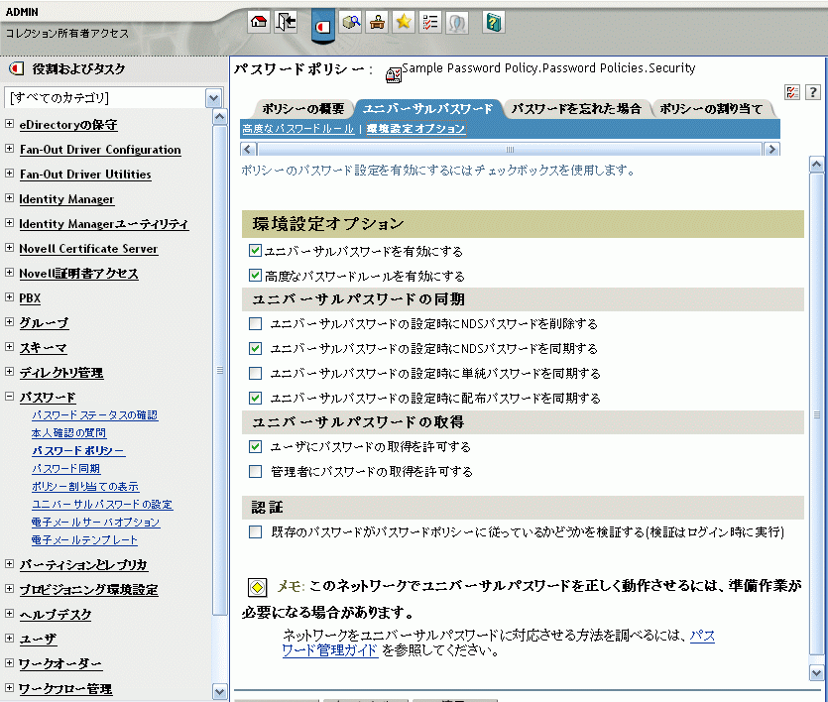Check 管理者にパスワードの取得を許可する option

click(256, 472)
